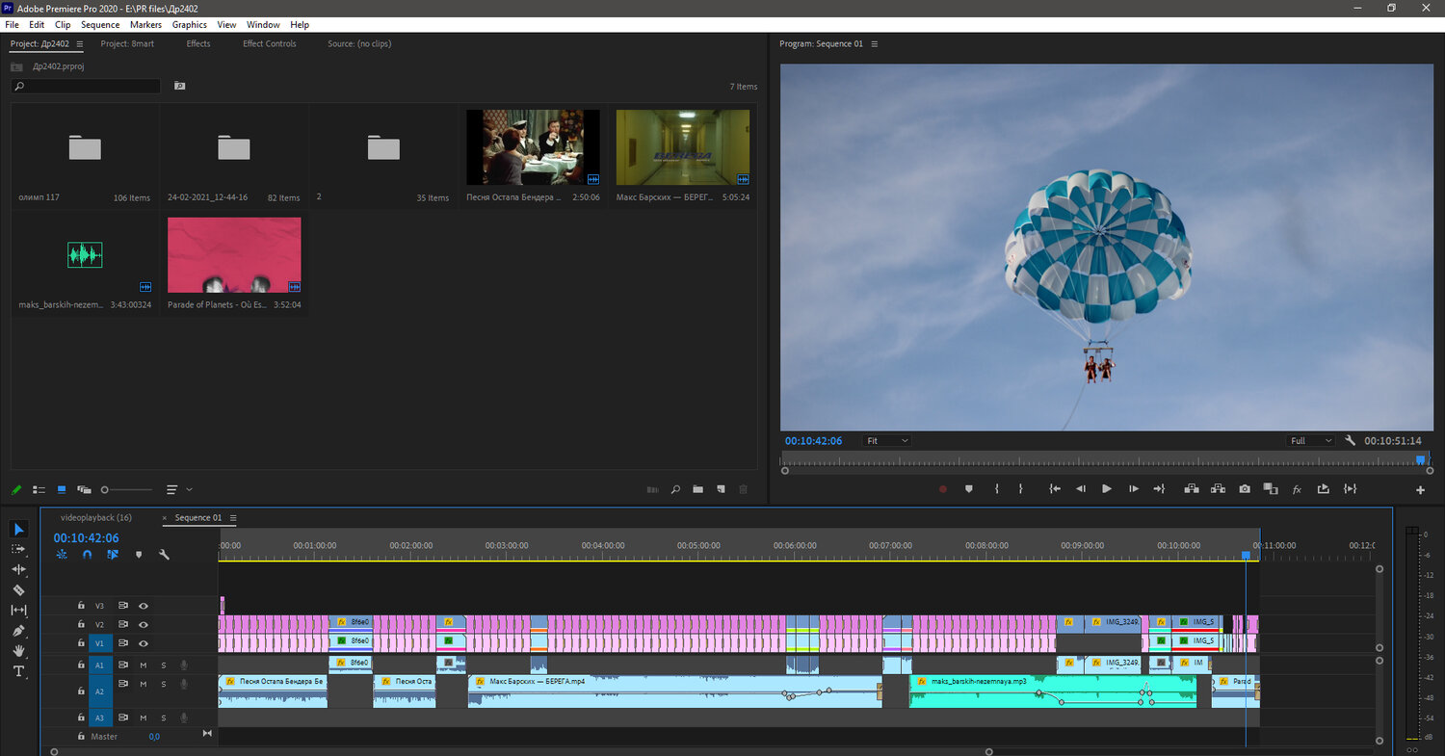Open the Project: 8mart tab
The image size is (1445, 756).
click(x=127, y=43)
